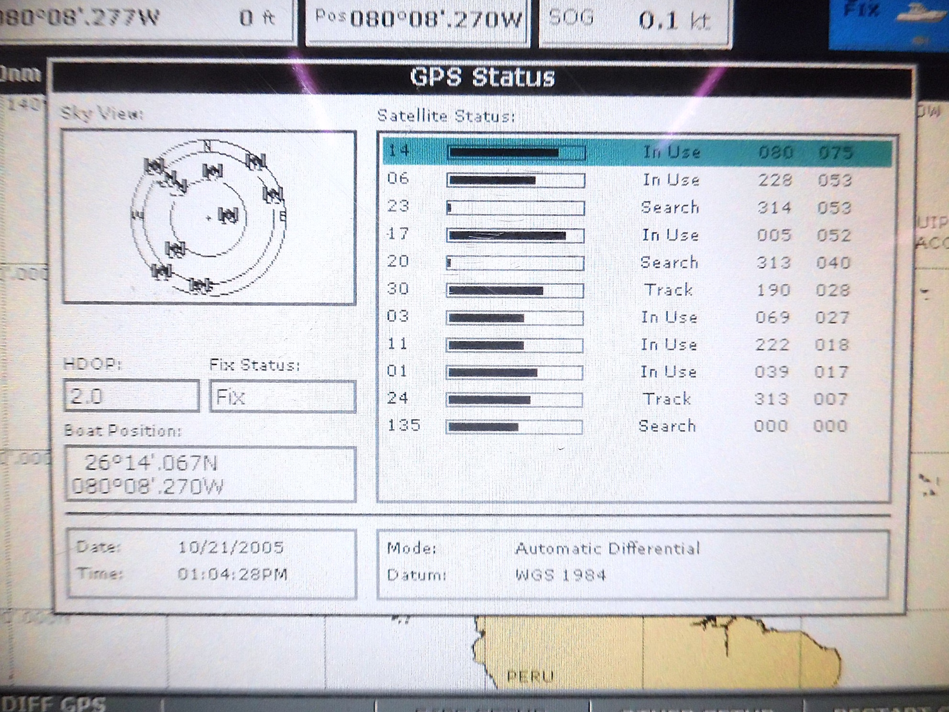Click the satellite icon at sky view center
This screenshot has height=712, width=949.
coord(228,216)
